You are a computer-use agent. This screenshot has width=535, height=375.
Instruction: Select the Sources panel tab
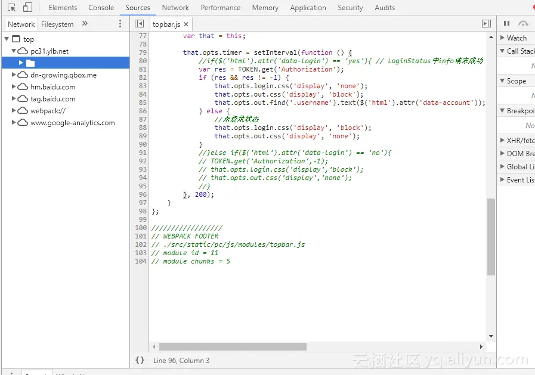138,8
